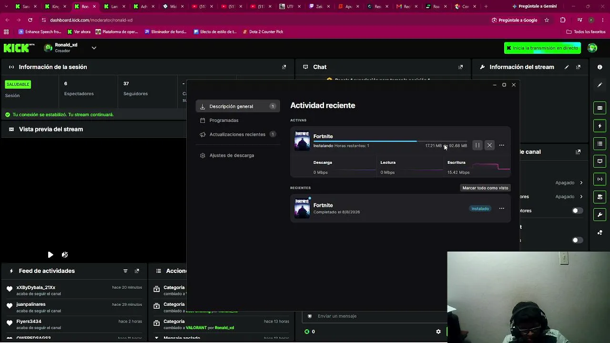Open the Enhance Speech bookmark

click(x=40, y=32)
